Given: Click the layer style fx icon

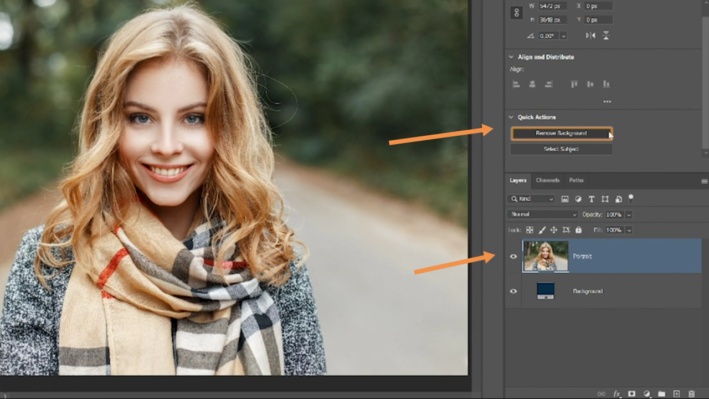Looking at the screenshot, I should point(616,394).
